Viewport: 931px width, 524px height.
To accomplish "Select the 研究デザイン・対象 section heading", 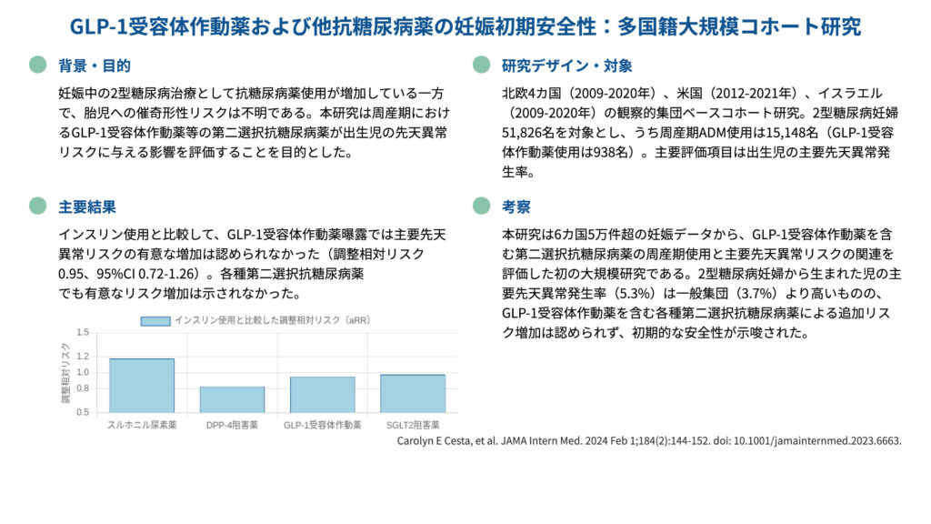I will pos(566,65).
